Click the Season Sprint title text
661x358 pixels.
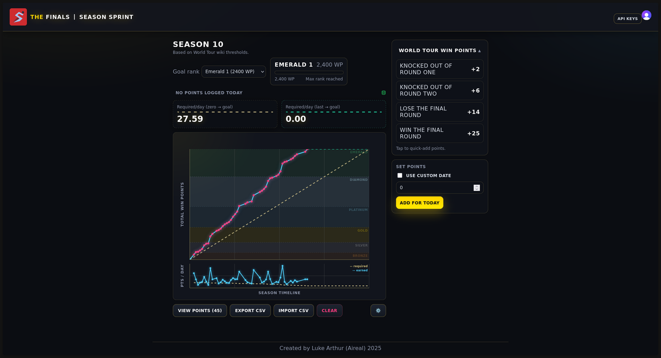click(x=106, y=17)
